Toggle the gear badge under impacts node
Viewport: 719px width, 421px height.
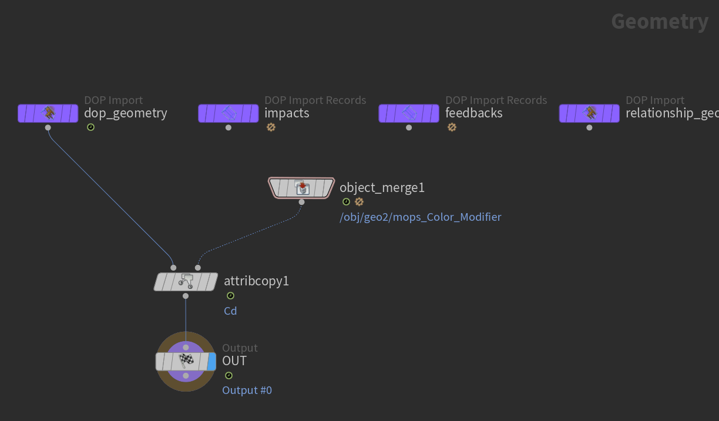[271, 127]
